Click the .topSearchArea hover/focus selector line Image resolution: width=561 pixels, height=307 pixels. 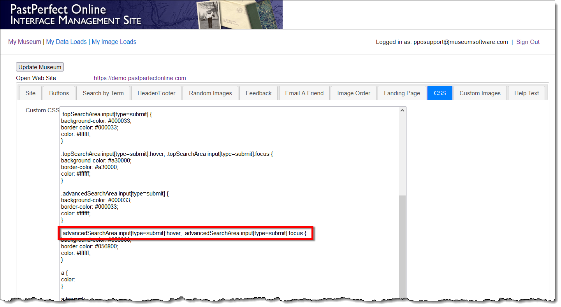167,154
